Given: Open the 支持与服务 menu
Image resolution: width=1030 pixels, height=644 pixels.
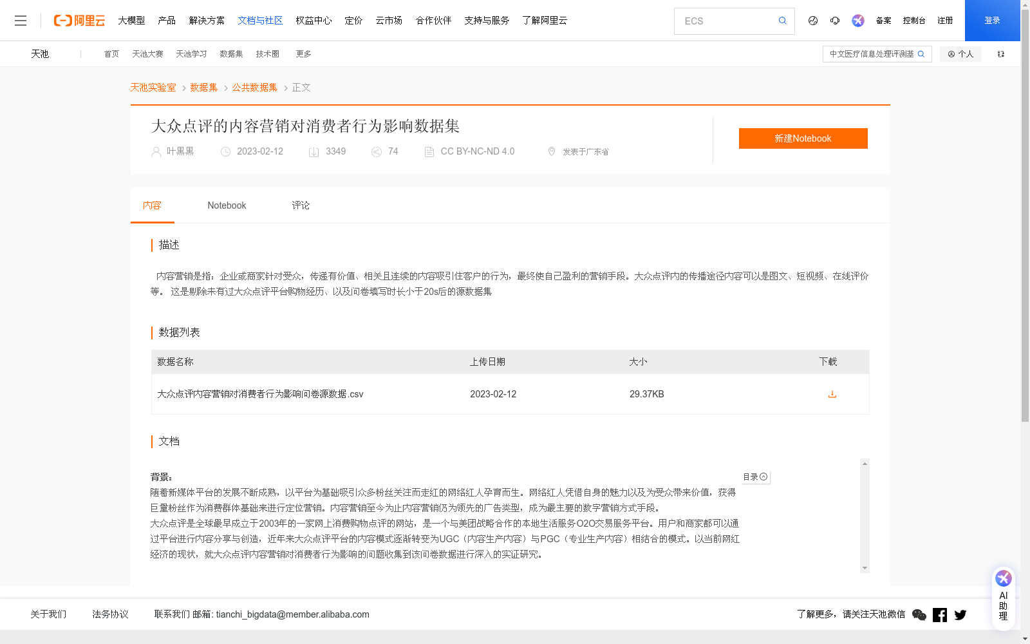Looking at the screenshot, I should pyautogui.click(x=487, y=21).
